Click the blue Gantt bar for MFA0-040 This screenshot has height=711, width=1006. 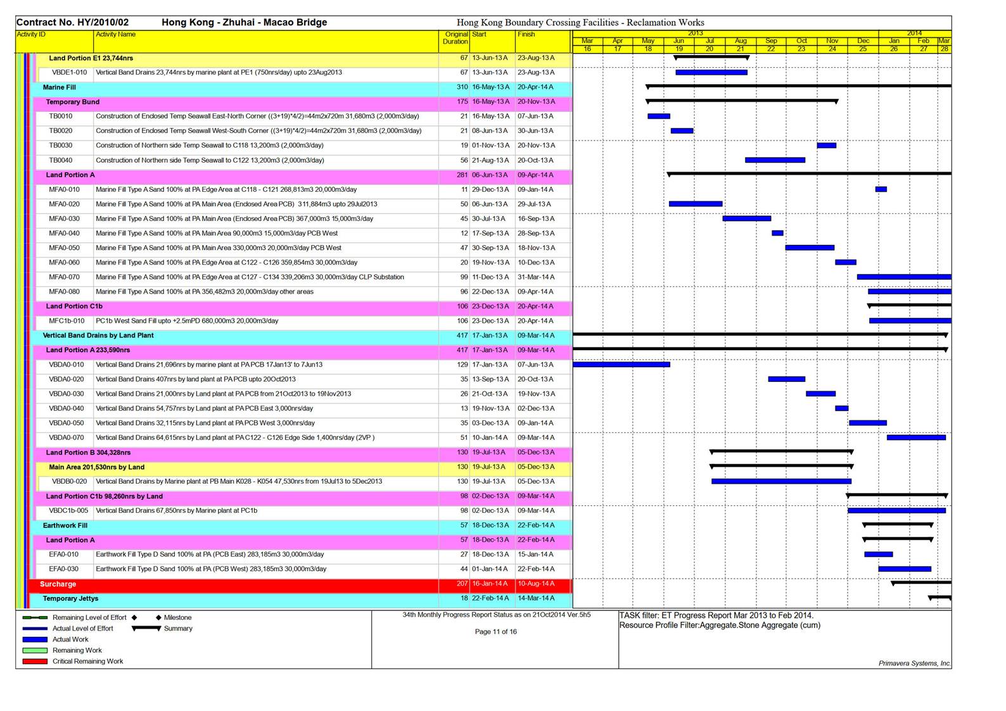(778, 233)
